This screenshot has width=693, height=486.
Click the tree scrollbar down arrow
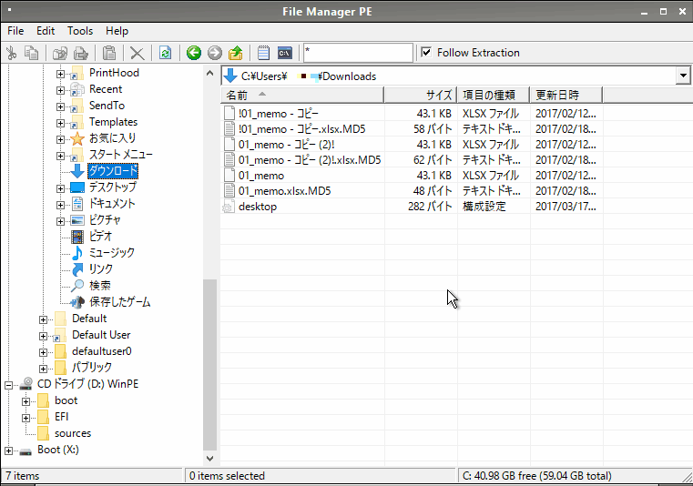[210, 459]
